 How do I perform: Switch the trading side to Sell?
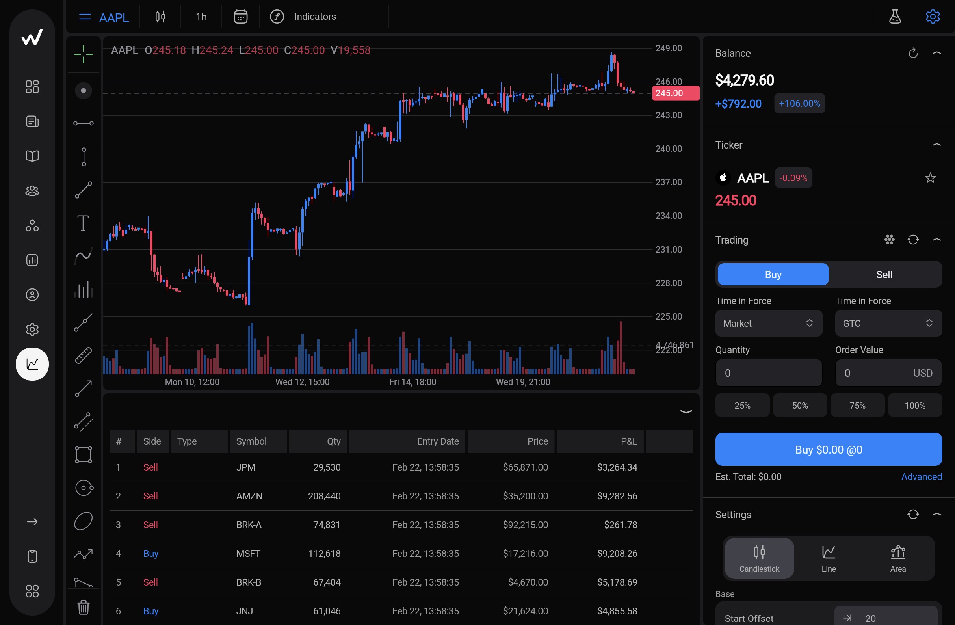pos(884,275)
